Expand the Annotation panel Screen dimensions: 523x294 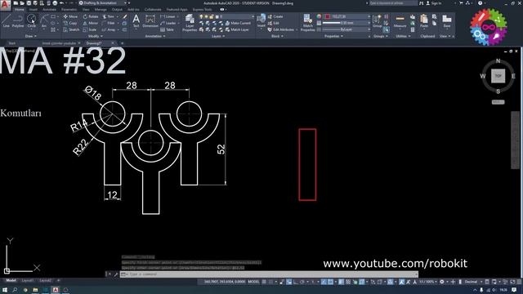pos(155,36)
